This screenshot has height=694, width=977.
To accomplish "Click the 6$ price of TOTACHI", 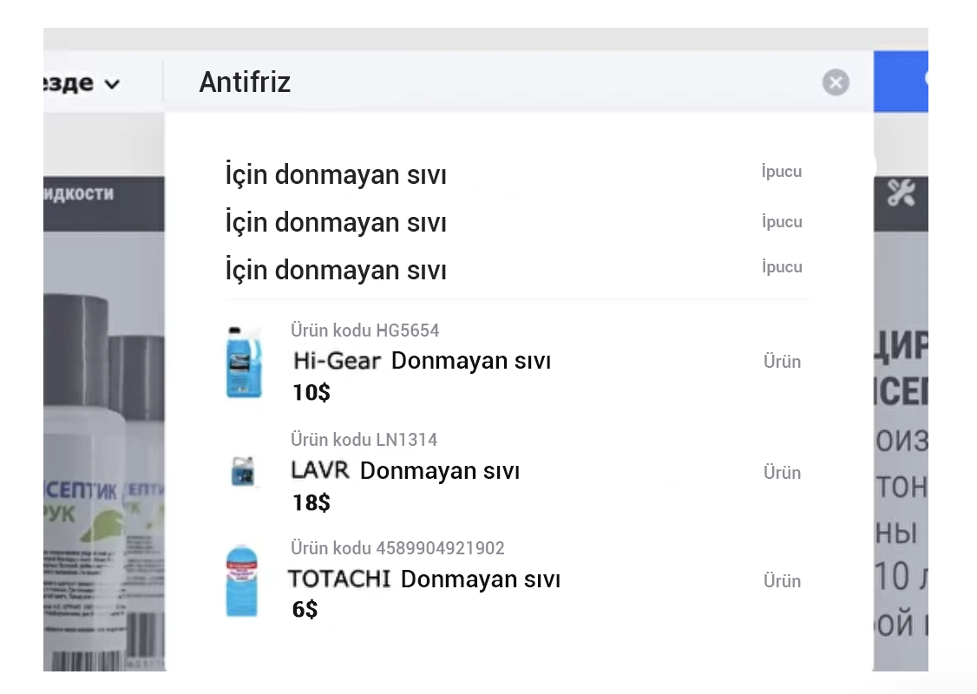I will point(305,610).
